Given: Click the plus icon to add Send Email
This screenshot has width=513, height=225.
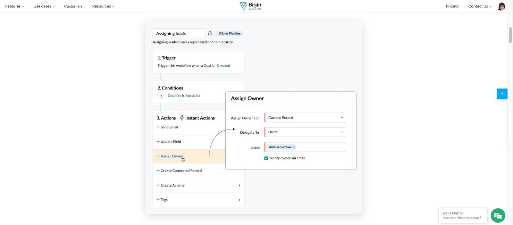Looking at the screenshot, I should 158,127.
